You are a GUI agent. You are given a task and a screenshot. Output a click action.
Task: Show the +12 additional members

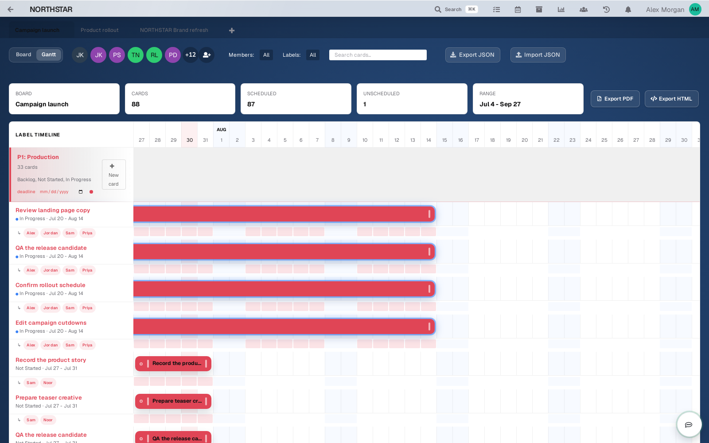[x=191, y=55]
